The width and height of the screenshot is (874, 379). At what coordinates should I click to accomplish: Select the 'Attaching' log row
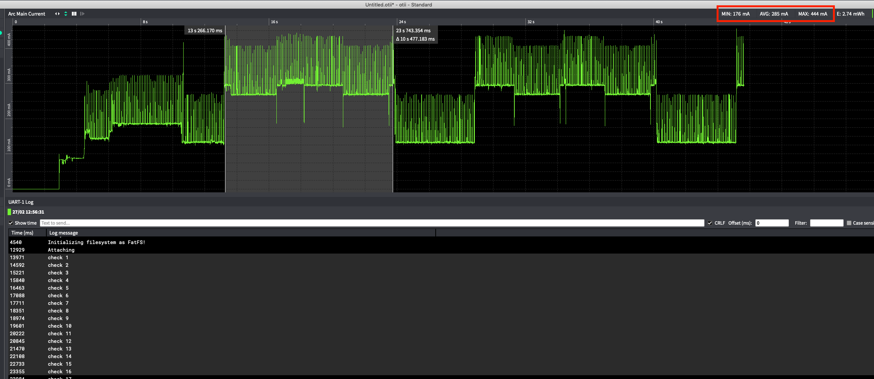coord(441,250)
